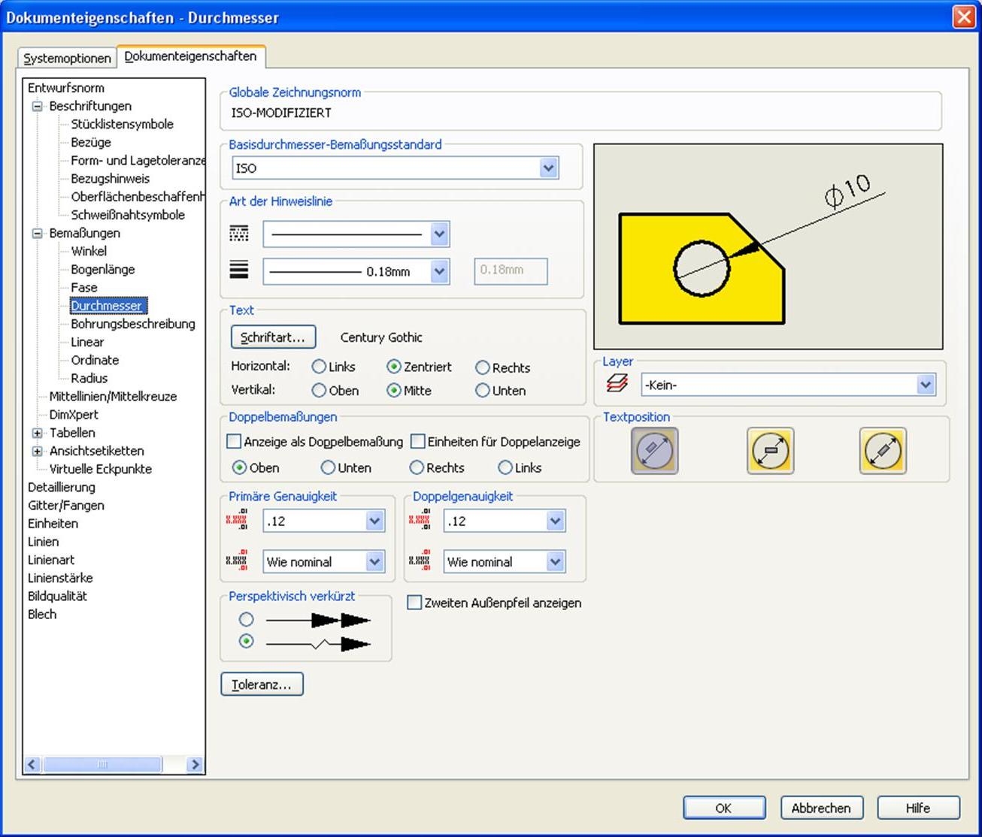This screenshot has height=837, width=982.
Task: Select Bohrungsbeschreibung tree item
Action: (x=133, y=324)
